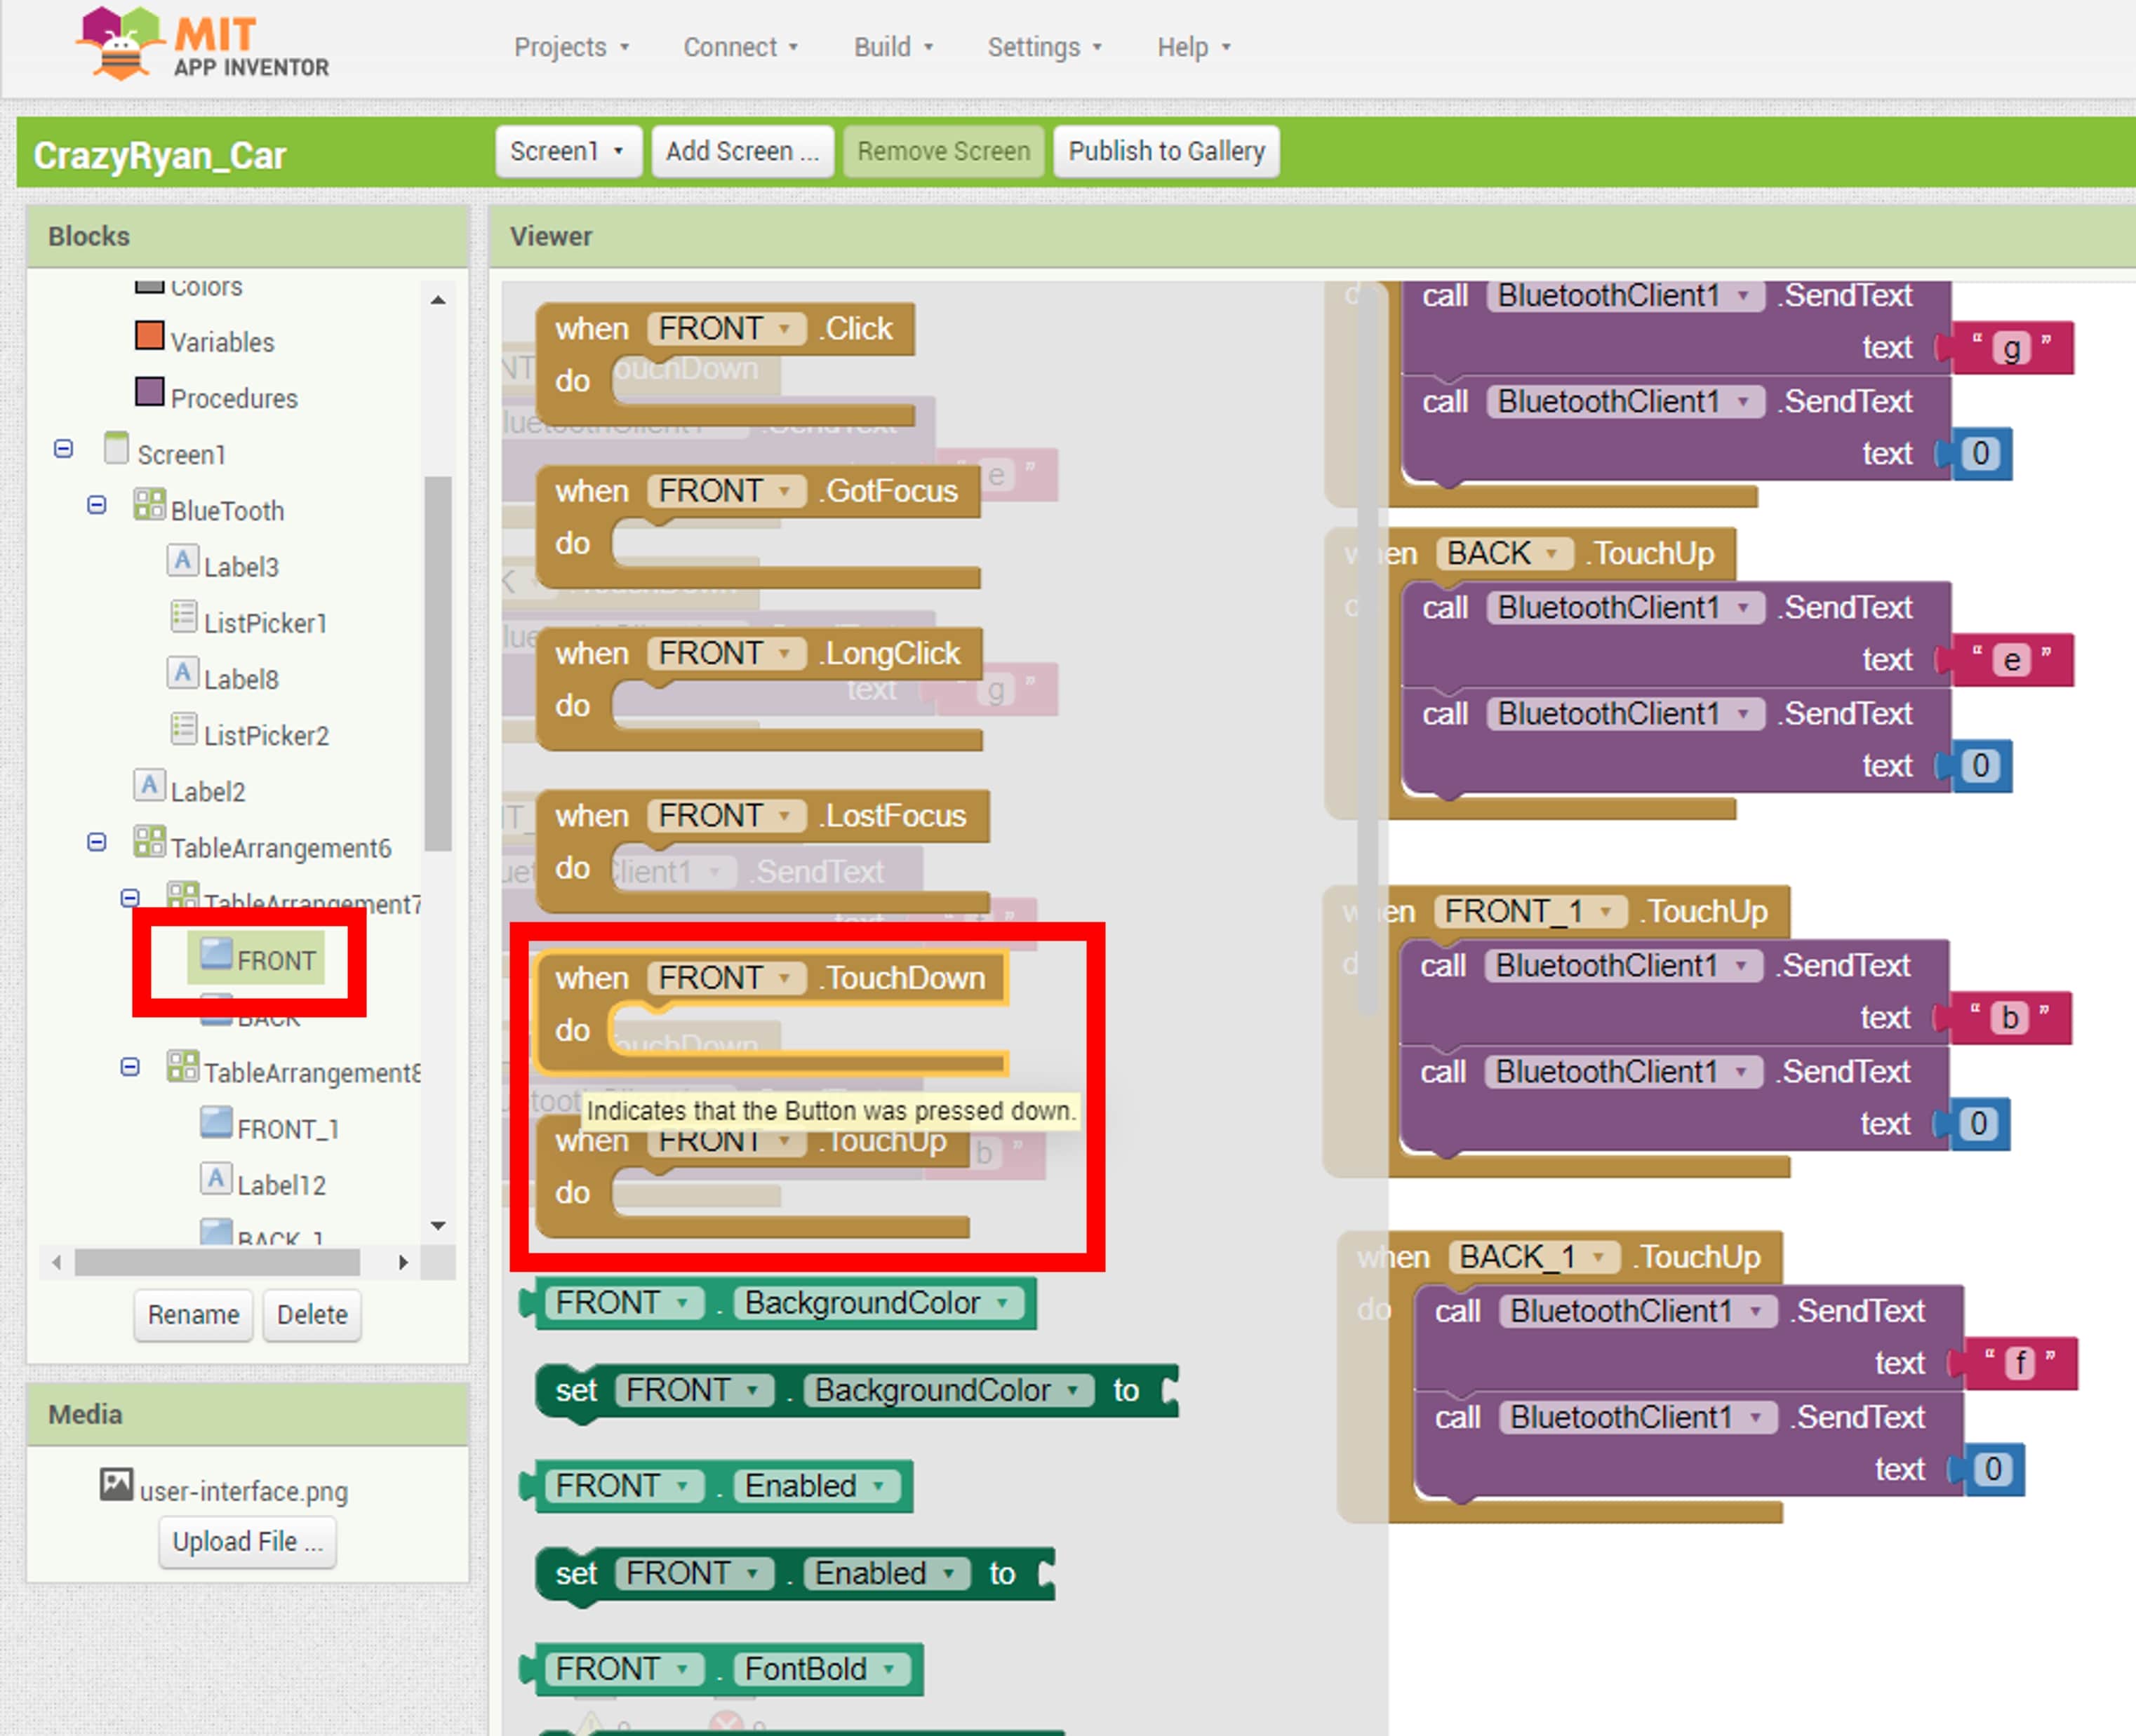Select TableArrangement6 arrangement icon
The width and height of the screenshot is (2136, 1736).
(149, 841)
